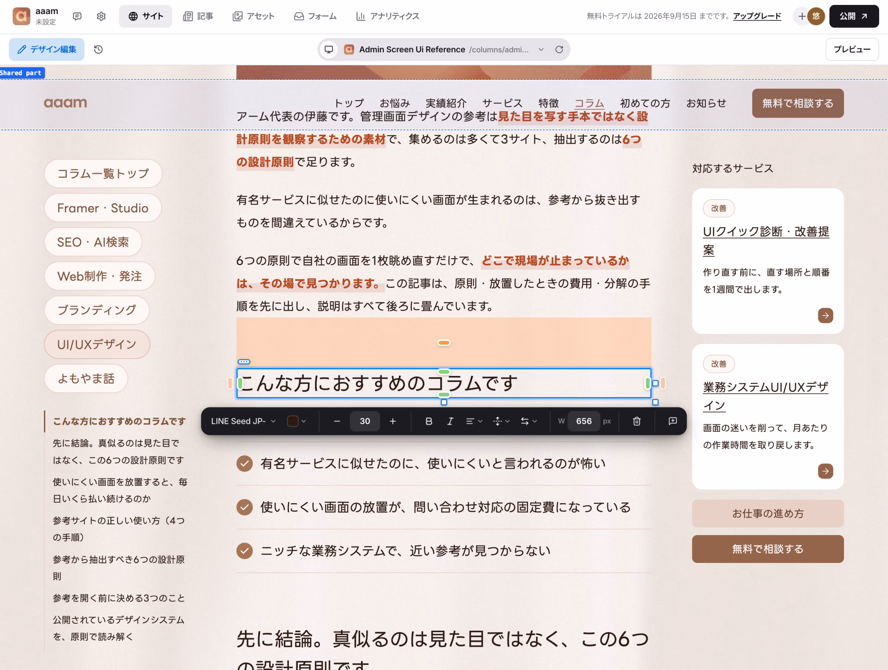The image size is (888, 670).
Task: Toggle bold in text toolbar
Action: click(x=429, y=421)
